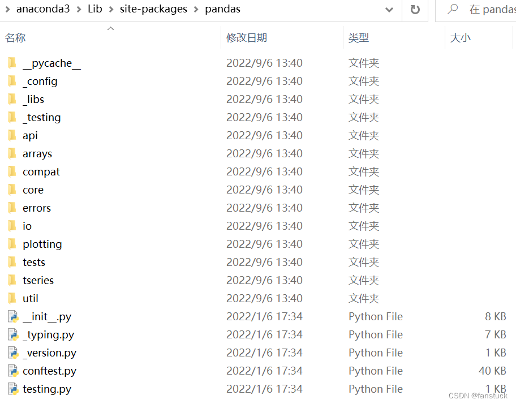
Task: Select the arrays folder icon
Action: pyautogui.click(x=12, y=153)
